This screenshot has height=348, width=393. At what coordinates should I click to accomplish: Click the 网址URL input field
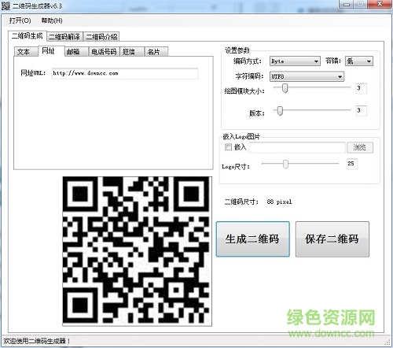coord(125,73)
